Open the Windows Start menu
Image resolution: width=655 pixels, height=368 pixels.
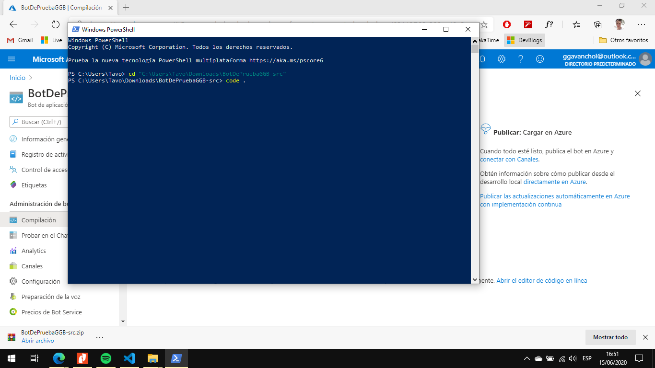(x=11, y=358)
